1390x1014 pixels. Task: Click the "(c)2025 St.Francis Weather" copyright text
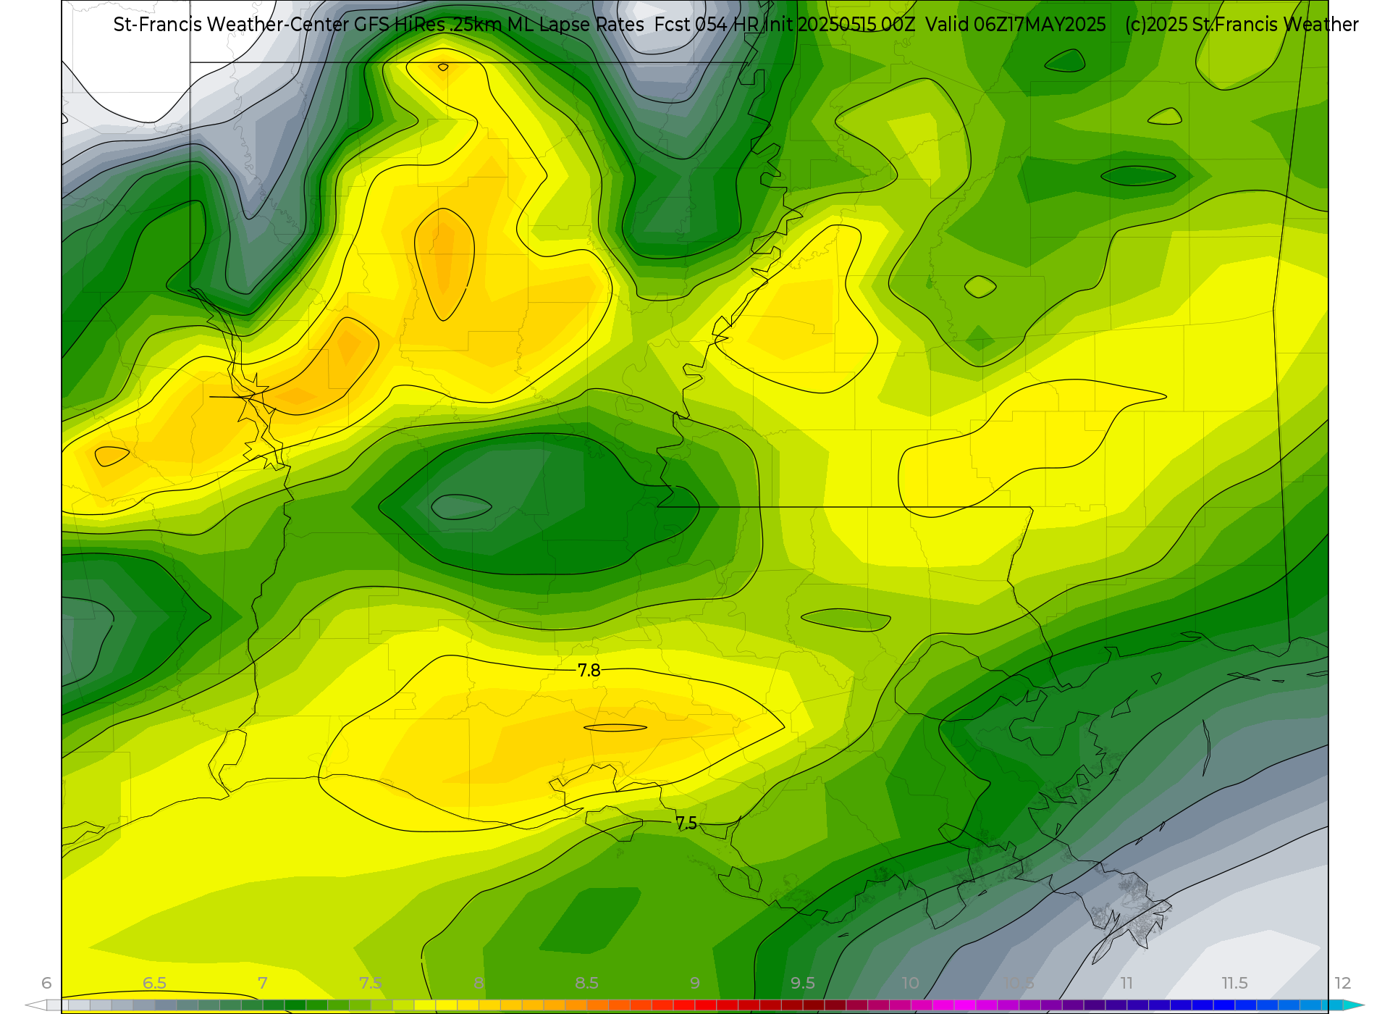pyautogui.click(x=1242, y=25)
